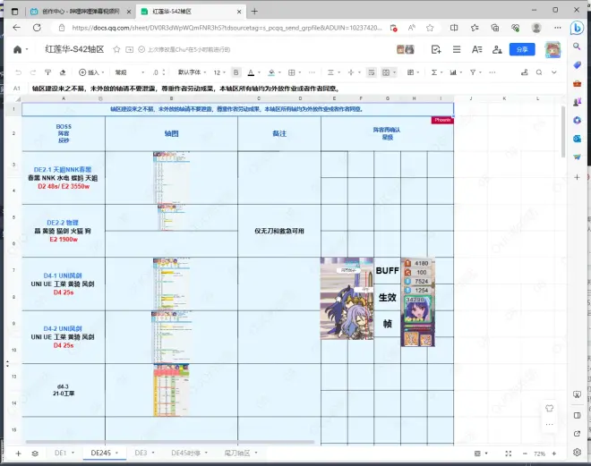Click the blue 分享 share button

click(x=521, y=49)
